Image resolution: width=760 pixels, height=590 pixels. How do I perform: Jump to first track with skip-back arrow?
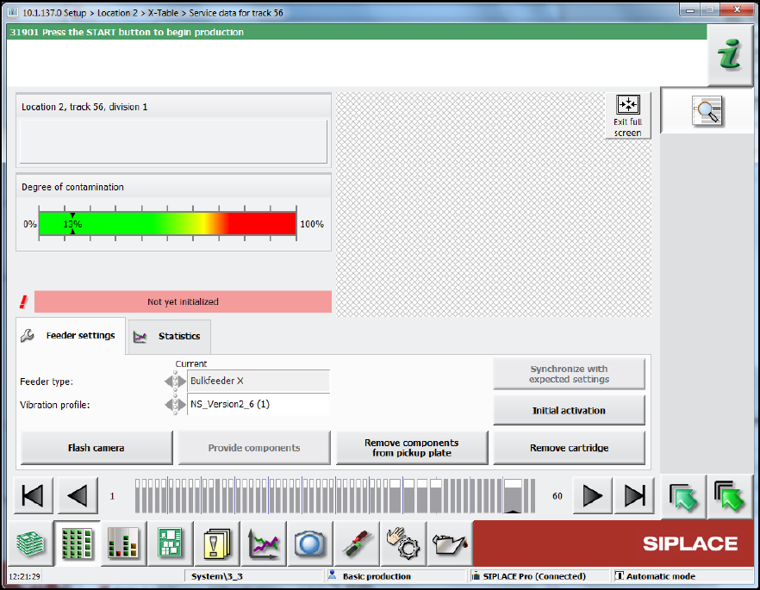click(x=33, y=495)
